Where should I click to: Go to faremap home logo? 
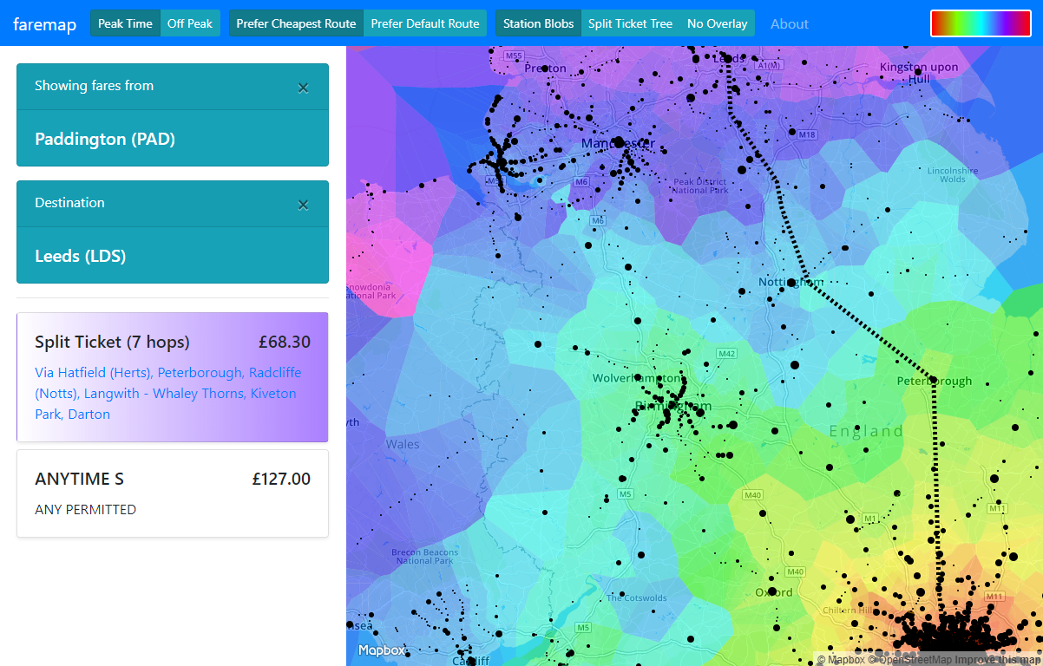[x=45, y=24]
